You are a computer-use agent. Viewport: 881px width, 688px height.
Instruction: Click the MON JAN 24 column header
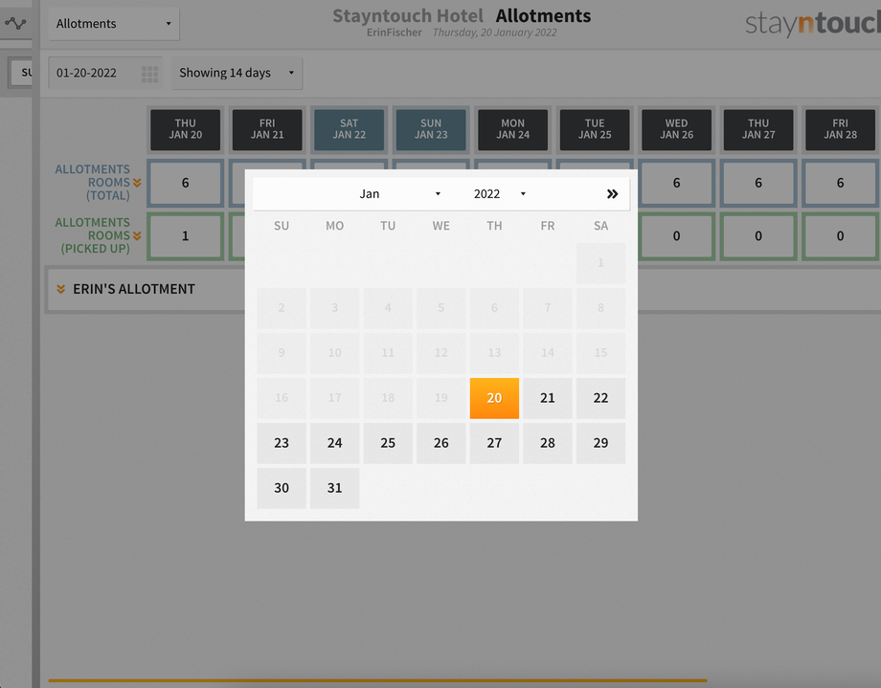[513, 130]
